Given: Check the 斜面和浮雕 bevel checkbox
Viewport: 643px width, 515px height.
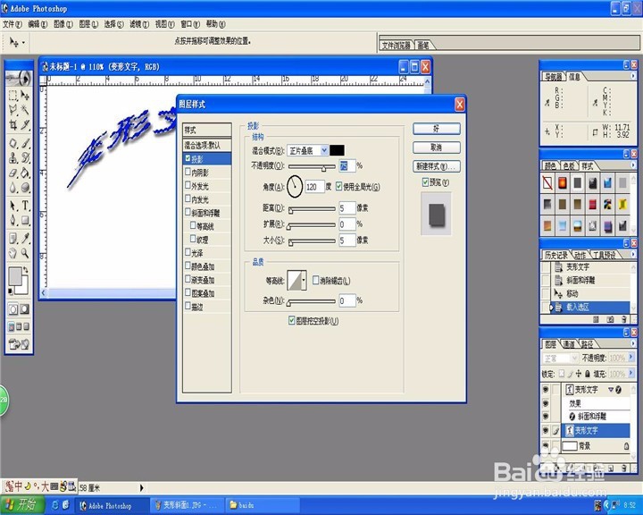Looking at the screenshot, I should coord(188,212).
